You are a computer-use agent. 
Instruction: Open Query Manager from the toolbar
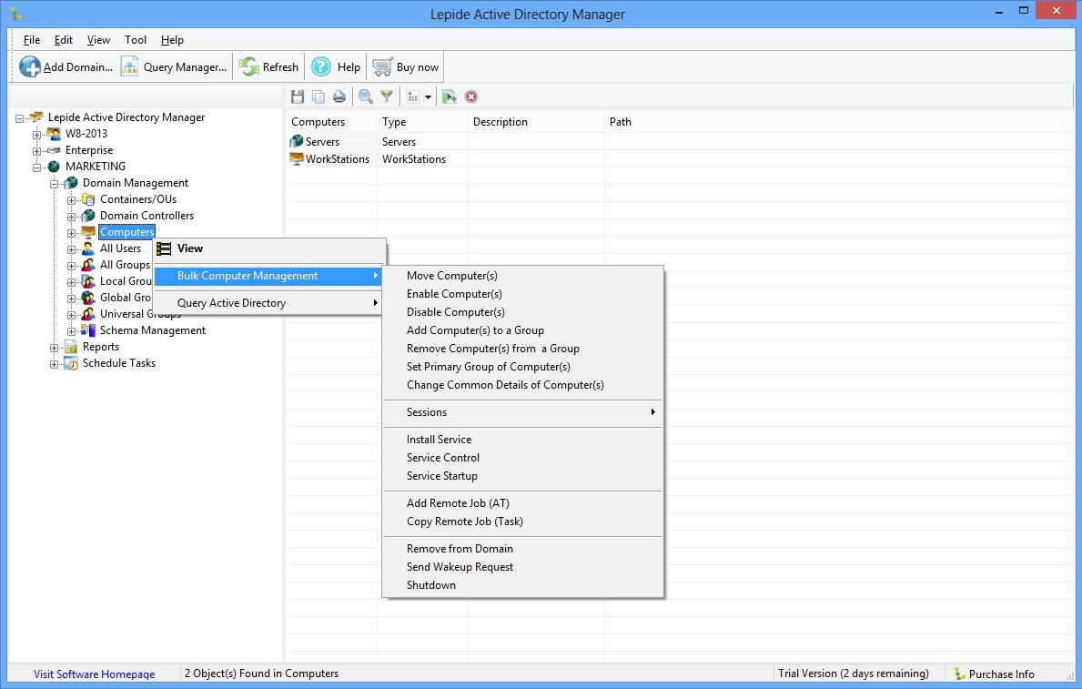click(174, 66)
